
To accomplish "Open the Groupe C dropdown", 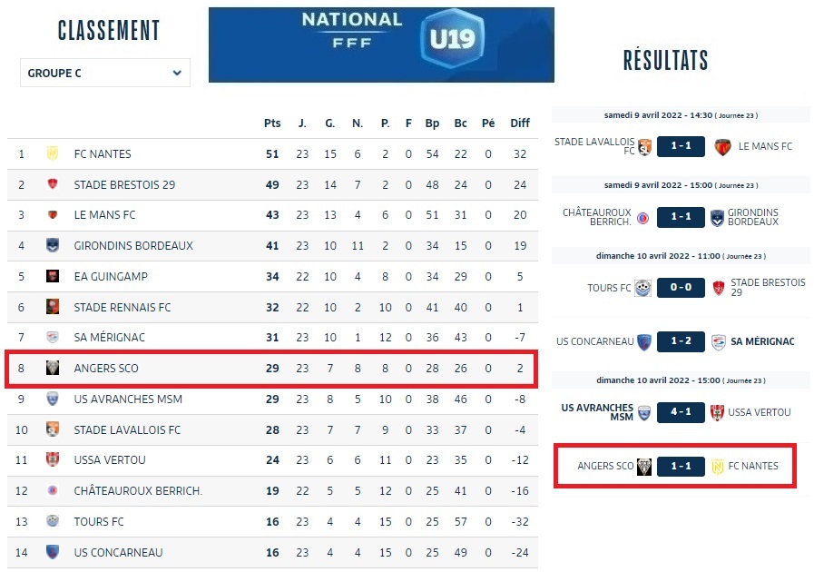I will pos(104,73).
